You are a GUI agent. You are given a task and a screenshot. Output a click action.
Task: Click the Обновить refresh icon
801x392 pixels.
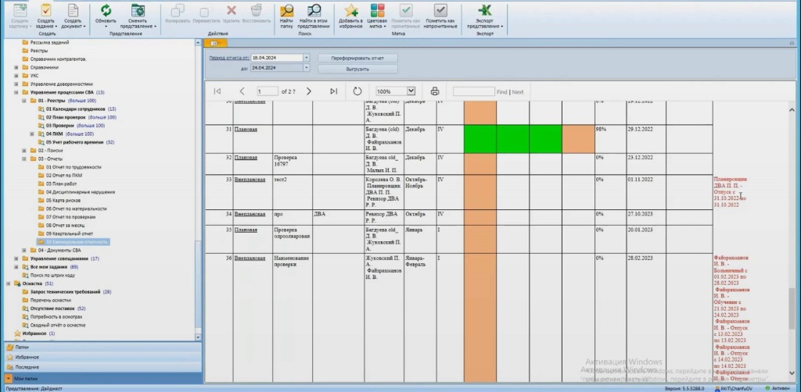point(105,10)
